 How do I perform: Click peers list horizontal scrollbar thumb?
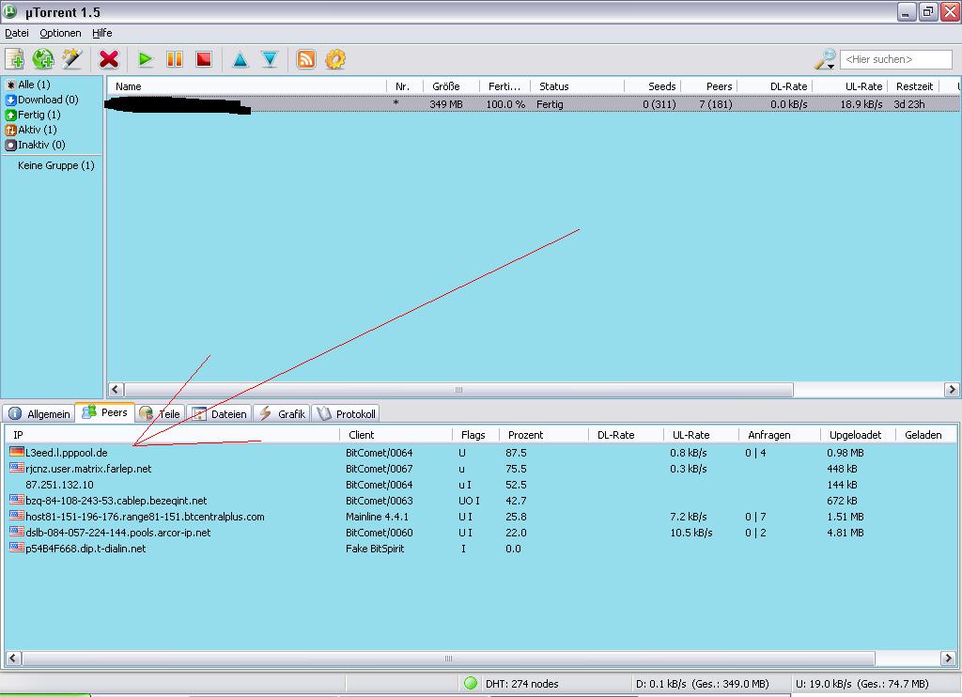click(x=448, y=658)
